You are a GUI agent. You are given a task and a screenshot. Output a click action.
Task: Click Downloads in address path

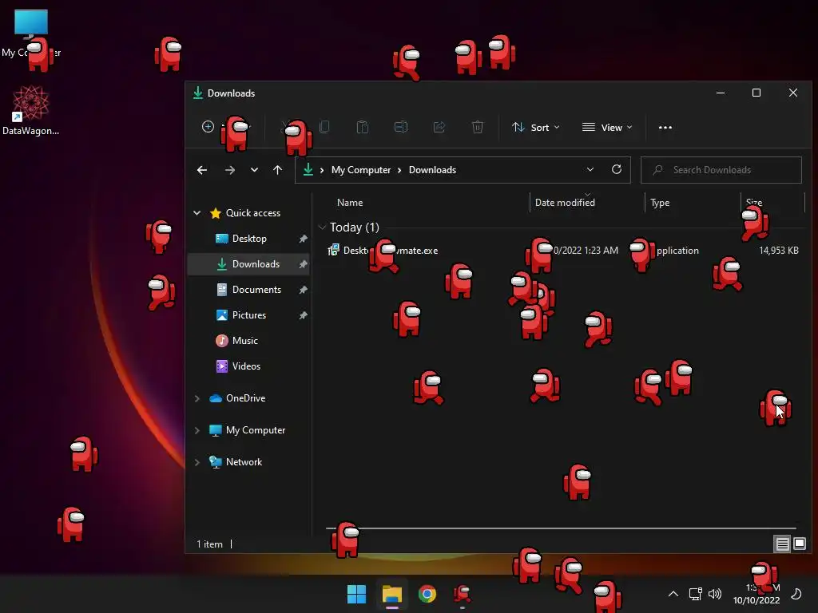point(432,170)
